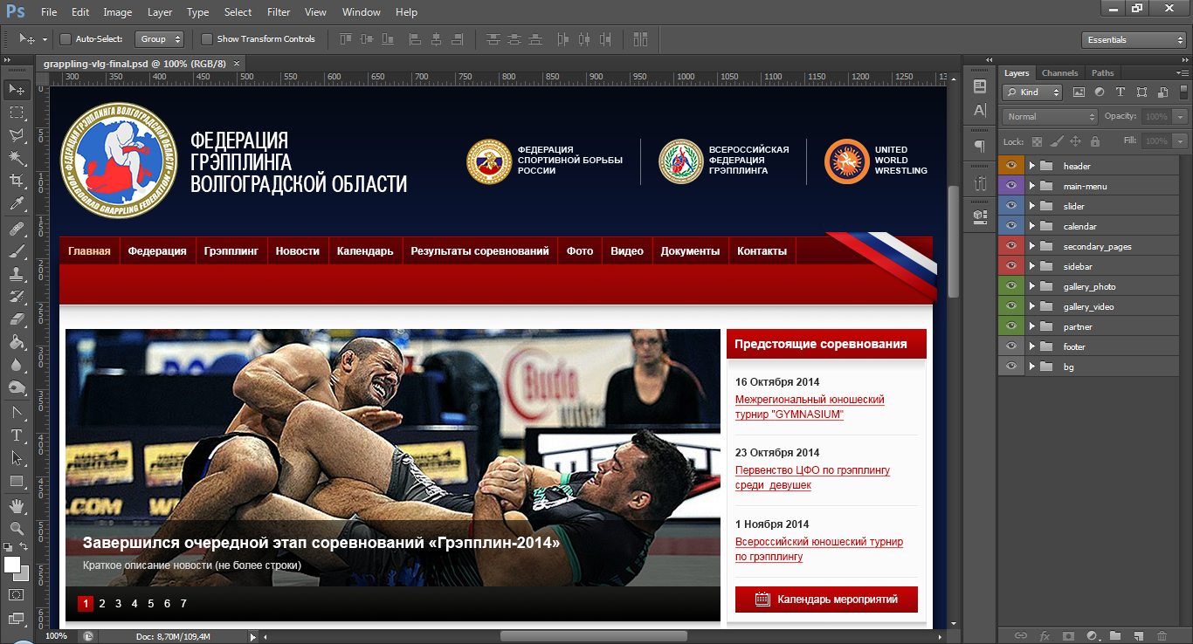
Task: Open the Normal blend mode dropdown
Action: pos(1050,117)
